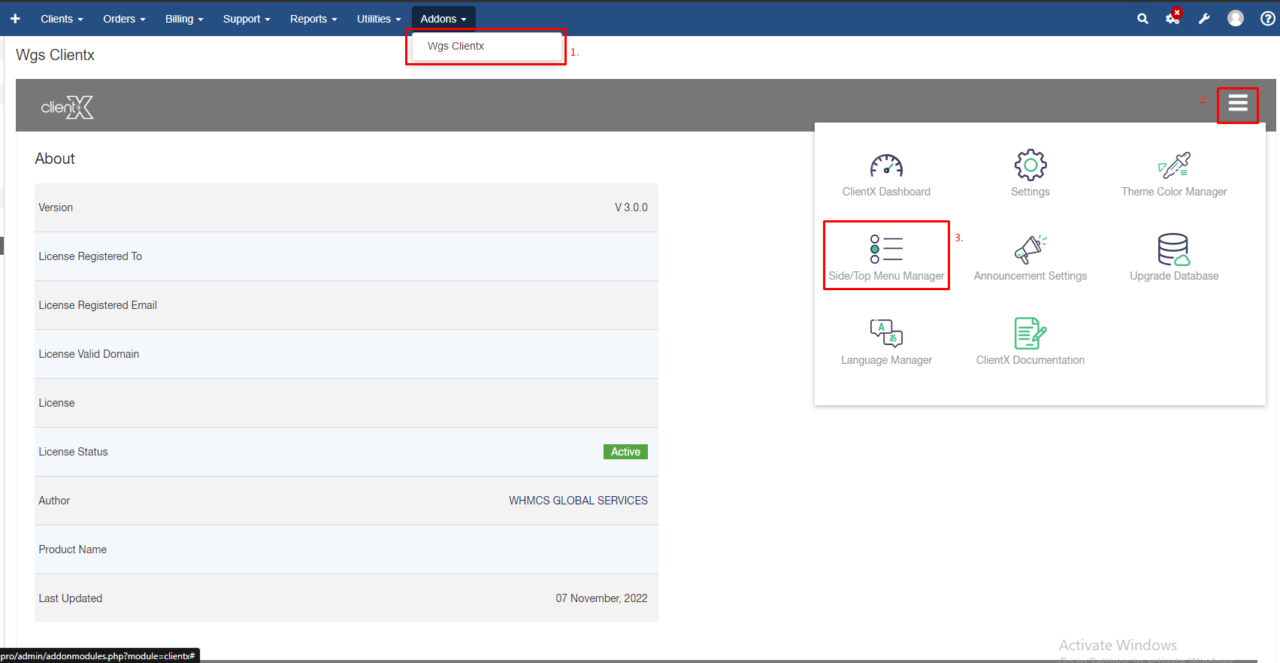The height and width of the screenshot is (663, 1280).
Task: Expand the Clients dropdown menu
Action: point(62,19)
